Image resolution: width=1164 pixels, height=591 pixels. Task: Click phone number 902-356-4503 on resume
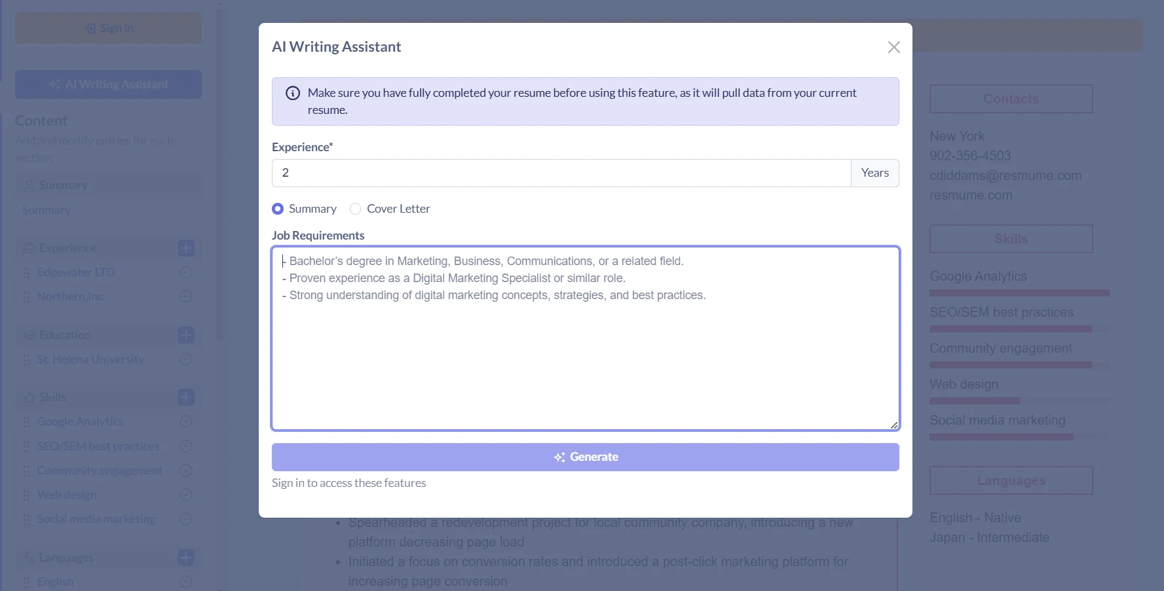[970, 156]
